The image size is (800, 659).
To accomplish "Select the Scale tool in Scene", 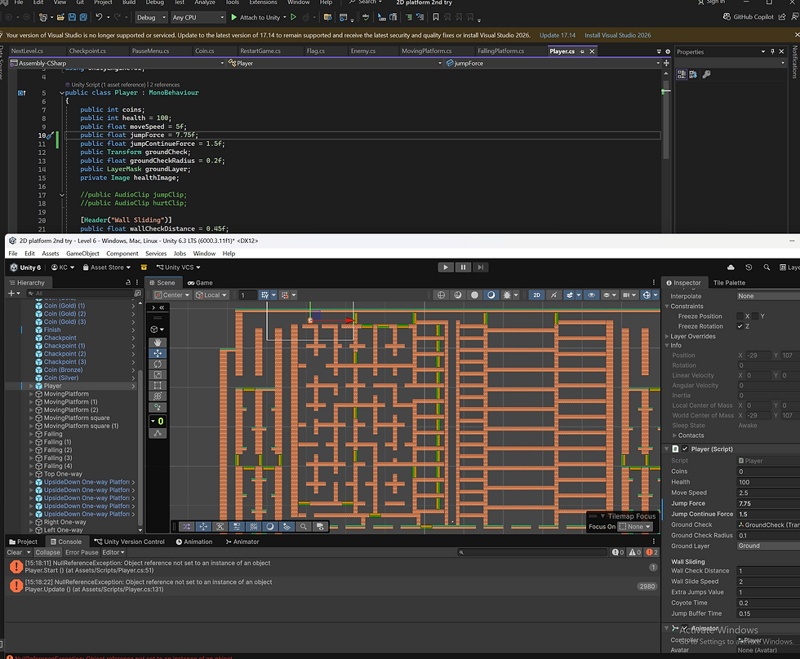I will [158, 374].
